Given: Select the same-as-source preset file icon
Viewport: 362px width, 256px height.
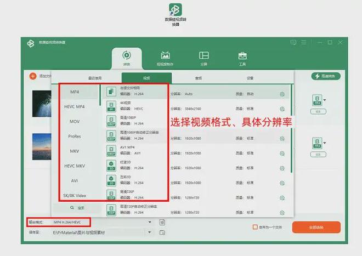Looking at the screenshot, I should 111,91.
